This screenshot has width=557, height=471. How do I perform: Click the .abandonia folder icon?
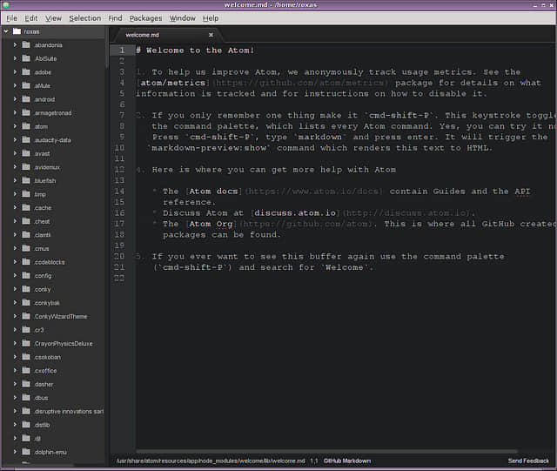click(26, 44)
